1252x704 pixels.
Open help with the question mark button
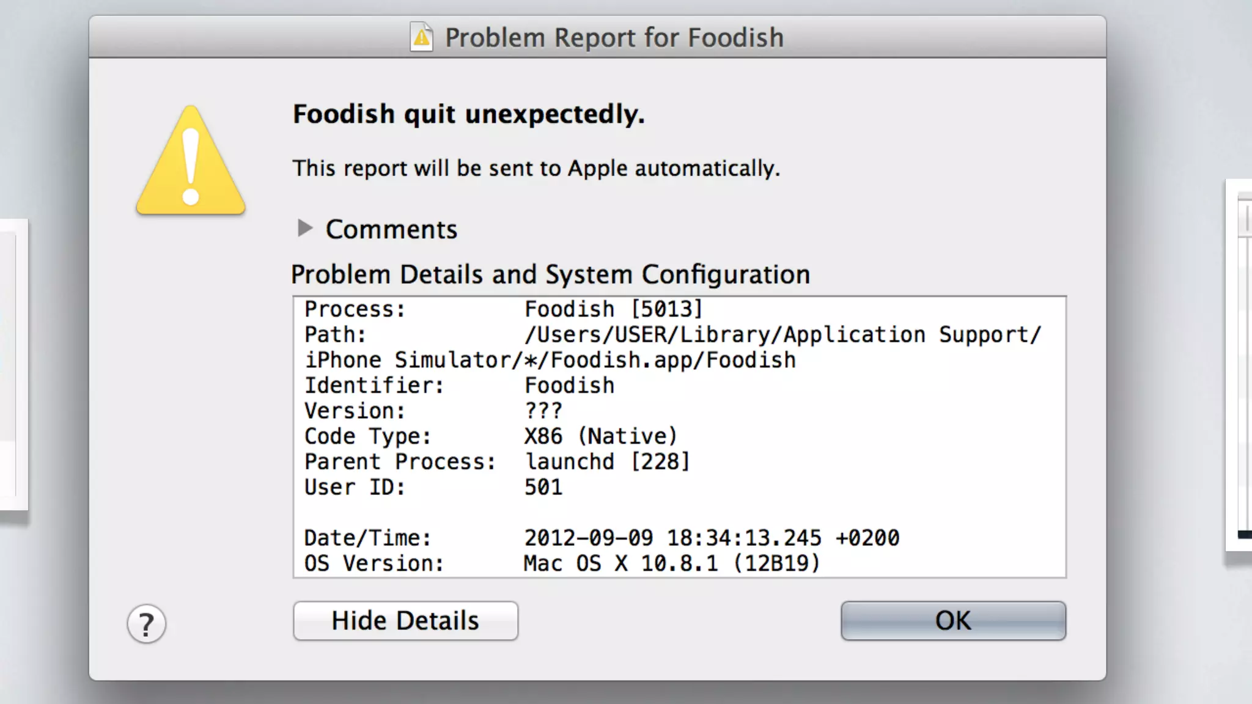146,625
